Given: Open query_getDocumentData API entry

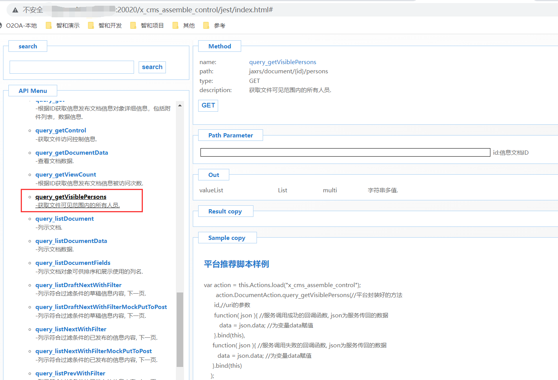Looking at the screenshot, I should pos(72,153).
